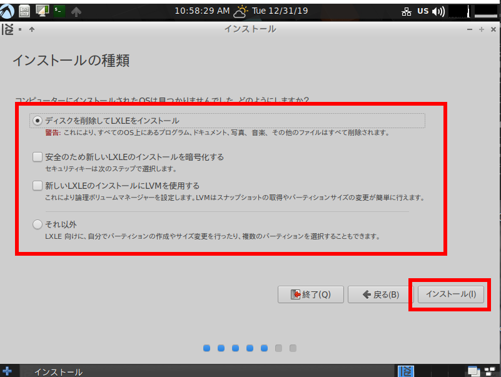Click the CPU monitor graph in top panel
The width and height of the screenshot is (501, 377).
(460, 11)
